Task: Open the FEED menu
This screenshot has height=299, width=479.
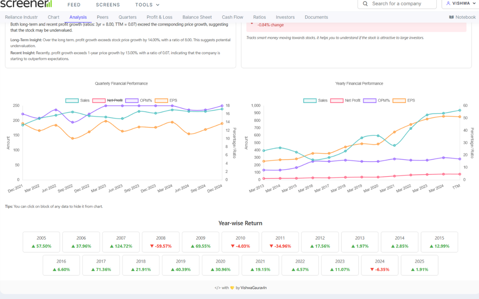Action: point(74,4)
